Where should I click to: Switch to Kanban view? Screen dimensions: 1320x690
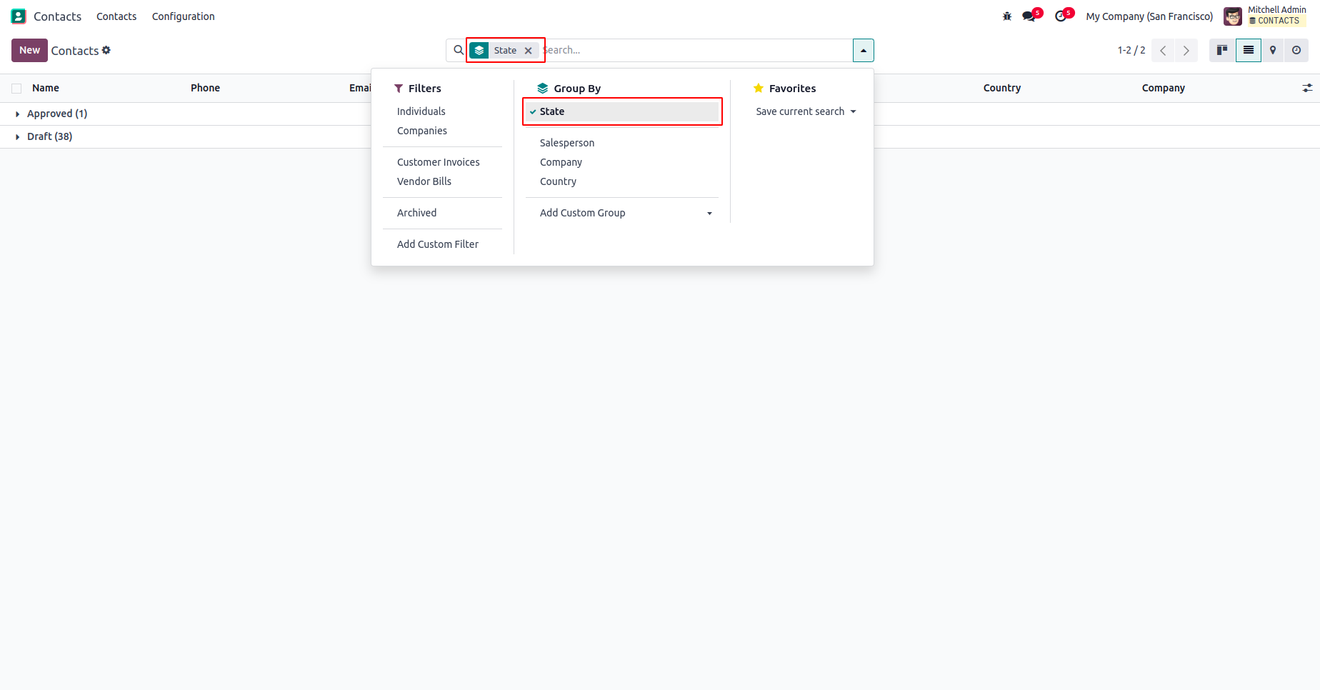[1222, 50]
